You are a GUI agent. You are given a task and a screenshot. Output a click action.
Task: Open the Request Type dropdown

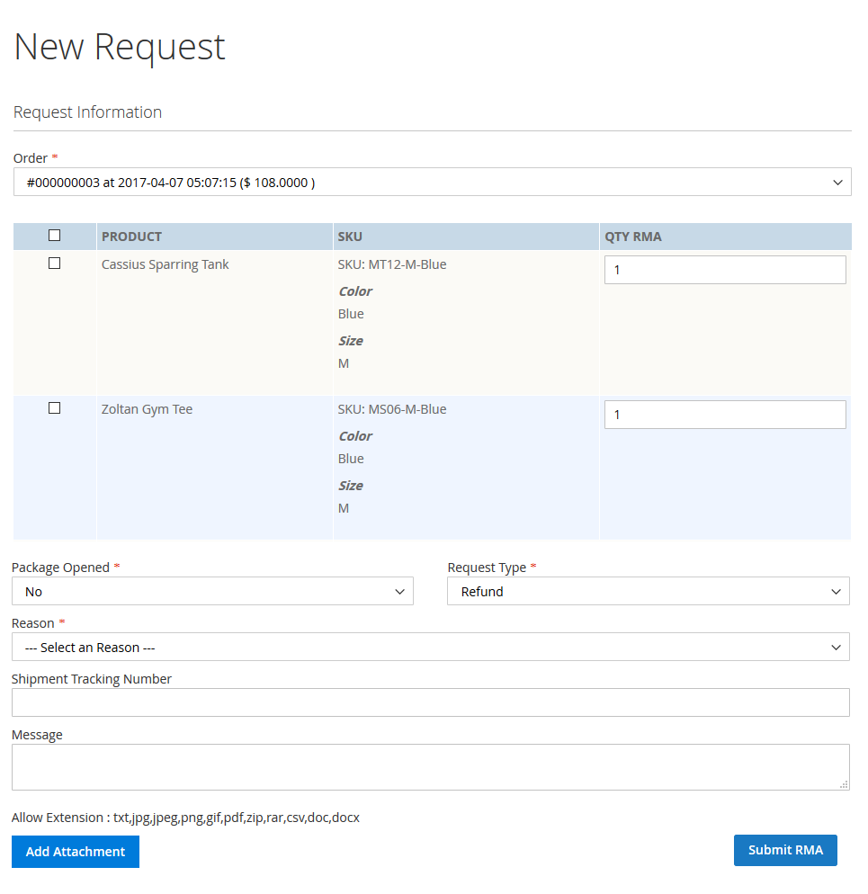click(649, 591)
